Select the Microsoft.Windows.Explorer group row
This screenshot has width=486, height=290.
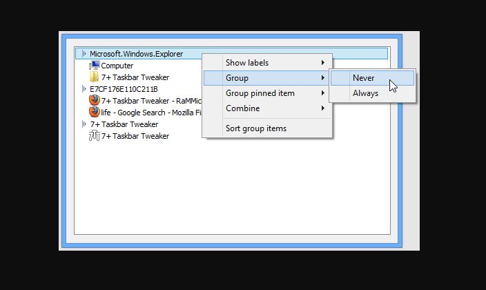(x=231, y=54)
